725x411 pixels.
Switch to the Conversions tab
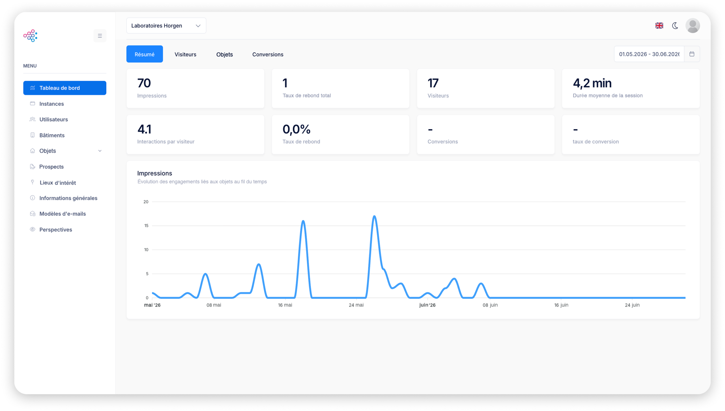click(x=268, y=54)
